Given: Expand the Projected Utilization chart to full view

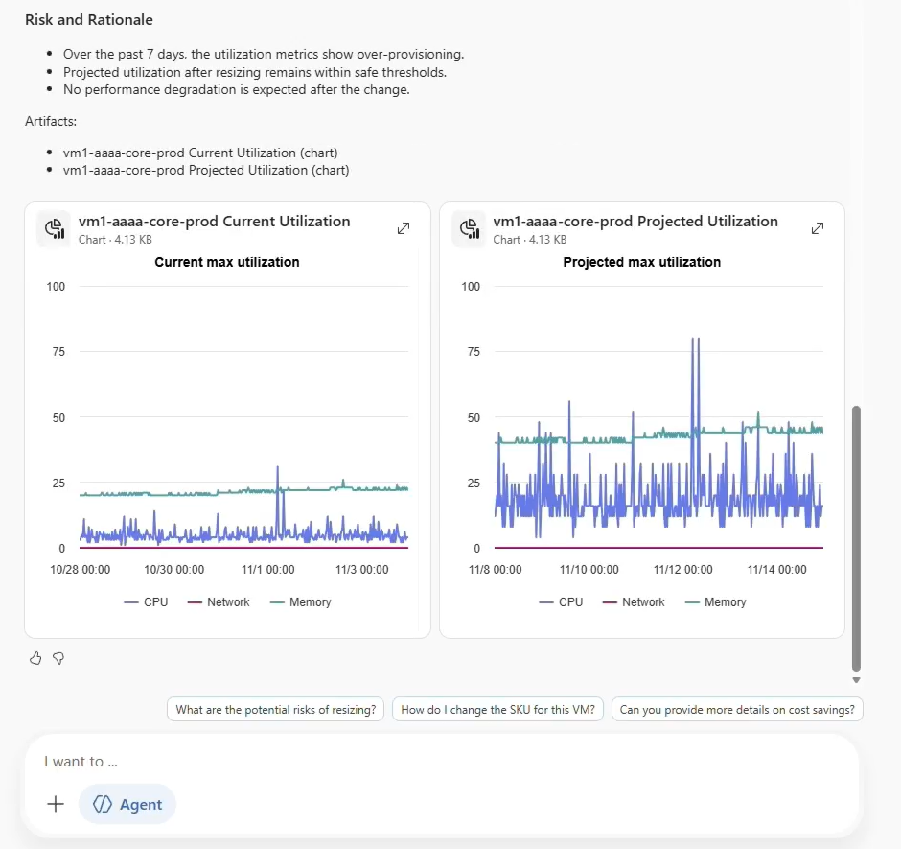Looking at the screenshot, I should click(817, 228).
